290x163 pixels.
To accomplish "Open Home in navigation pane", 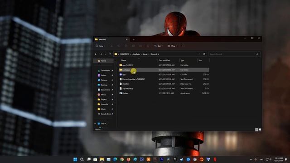I will pos(103,61).
